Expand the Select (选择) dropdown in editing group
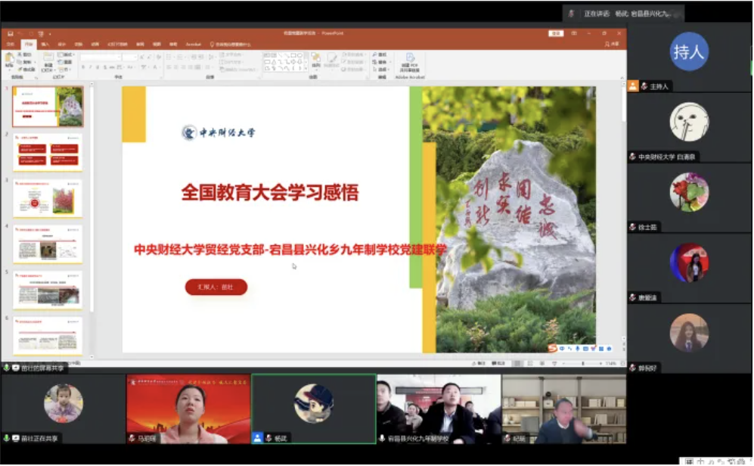Viewport: 754px width, 466px height. [x=382, y=69]
